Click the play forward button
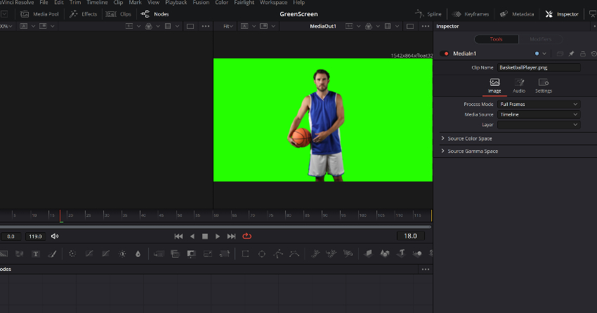Image resolution: width=597 pixels, height=313 pixels. point(218,237)
